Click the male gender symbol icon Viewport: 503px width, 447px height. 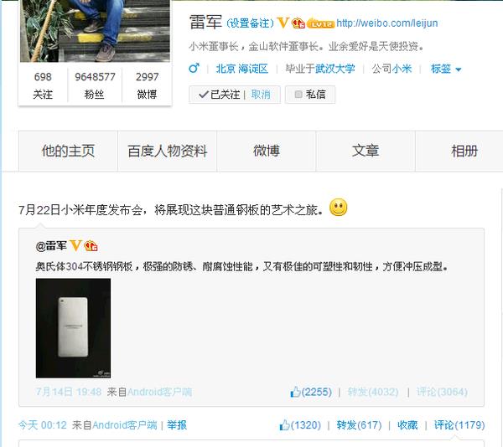(194, 68)
